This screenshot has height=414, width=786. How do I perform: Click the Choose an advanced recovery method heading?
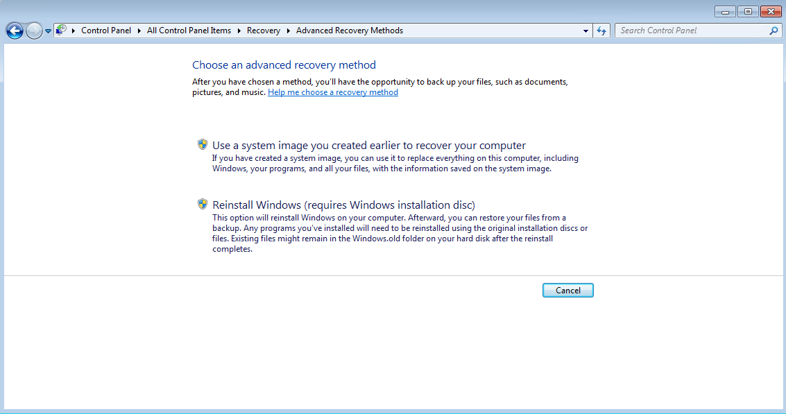pyautogui.click(x=284, y=65)
